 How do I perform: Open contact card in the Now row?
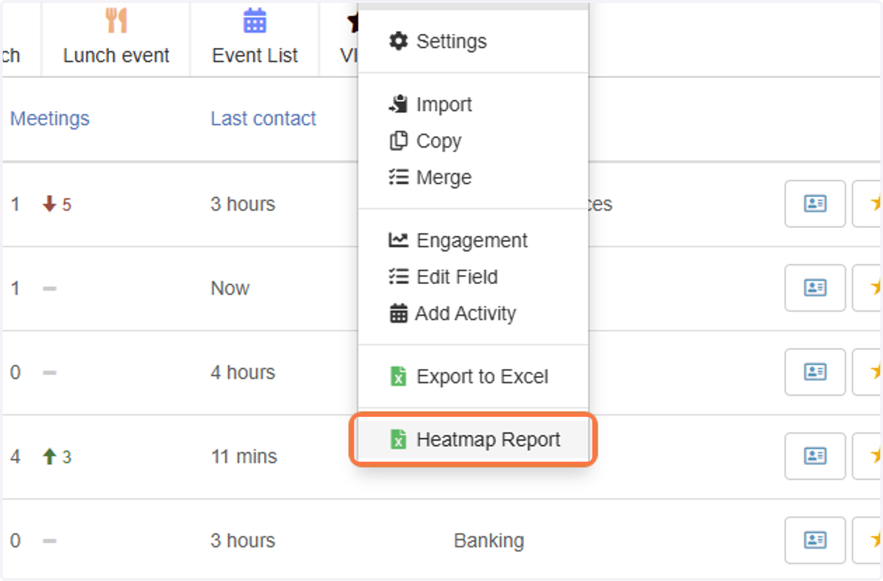click(x=815, y=288)
